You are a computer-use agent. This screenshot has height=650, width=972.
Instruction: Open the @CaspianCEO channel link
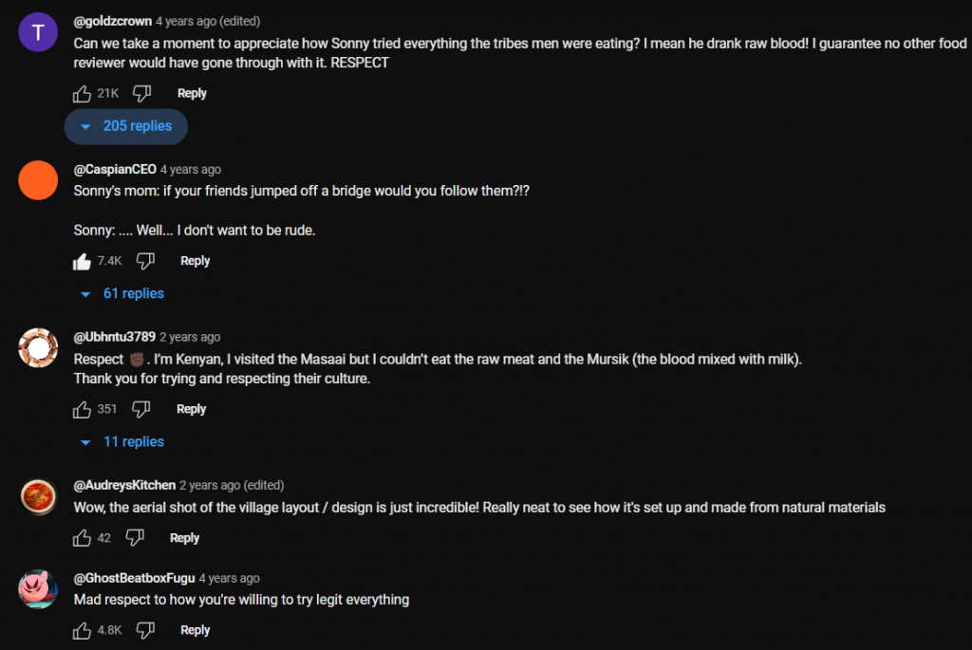[115, 170]
